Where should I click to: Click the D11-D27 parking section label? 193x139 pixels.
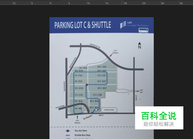click(102, 88)
